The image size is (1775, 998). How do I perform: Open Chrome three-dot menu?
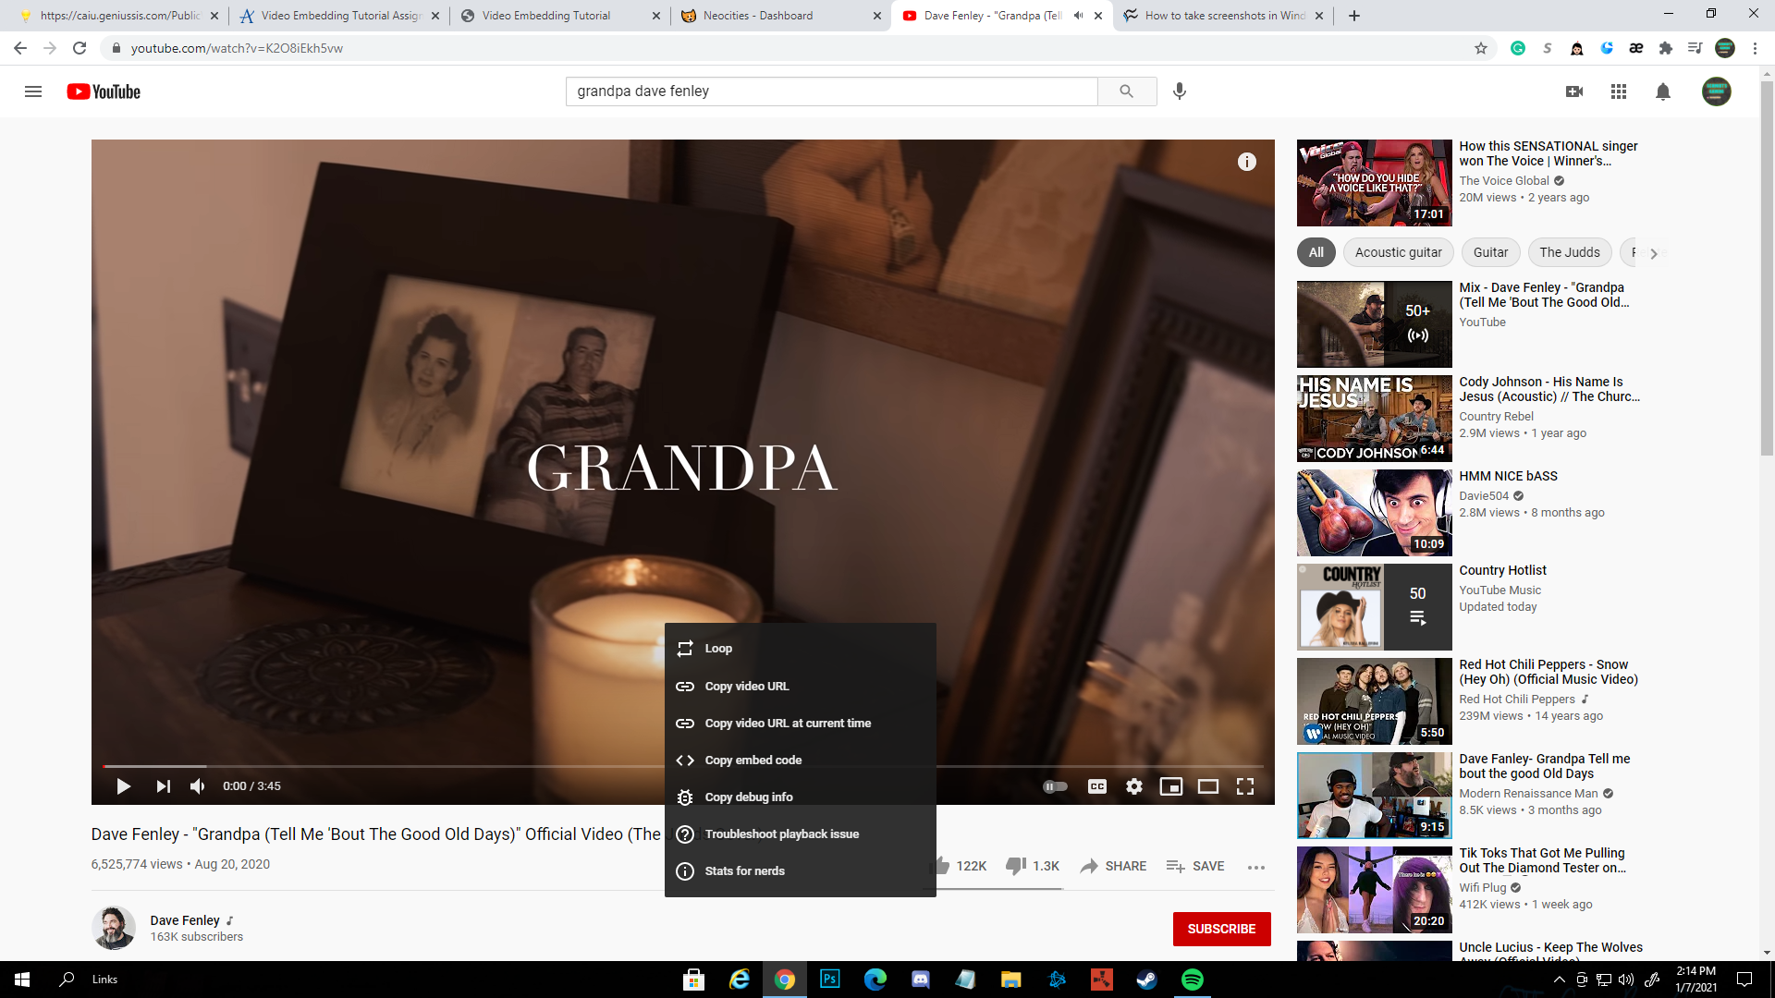tap(1755, 48)
